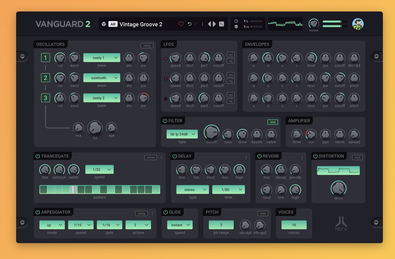Toggle LFO 3 red indicator light

(165, 99)
